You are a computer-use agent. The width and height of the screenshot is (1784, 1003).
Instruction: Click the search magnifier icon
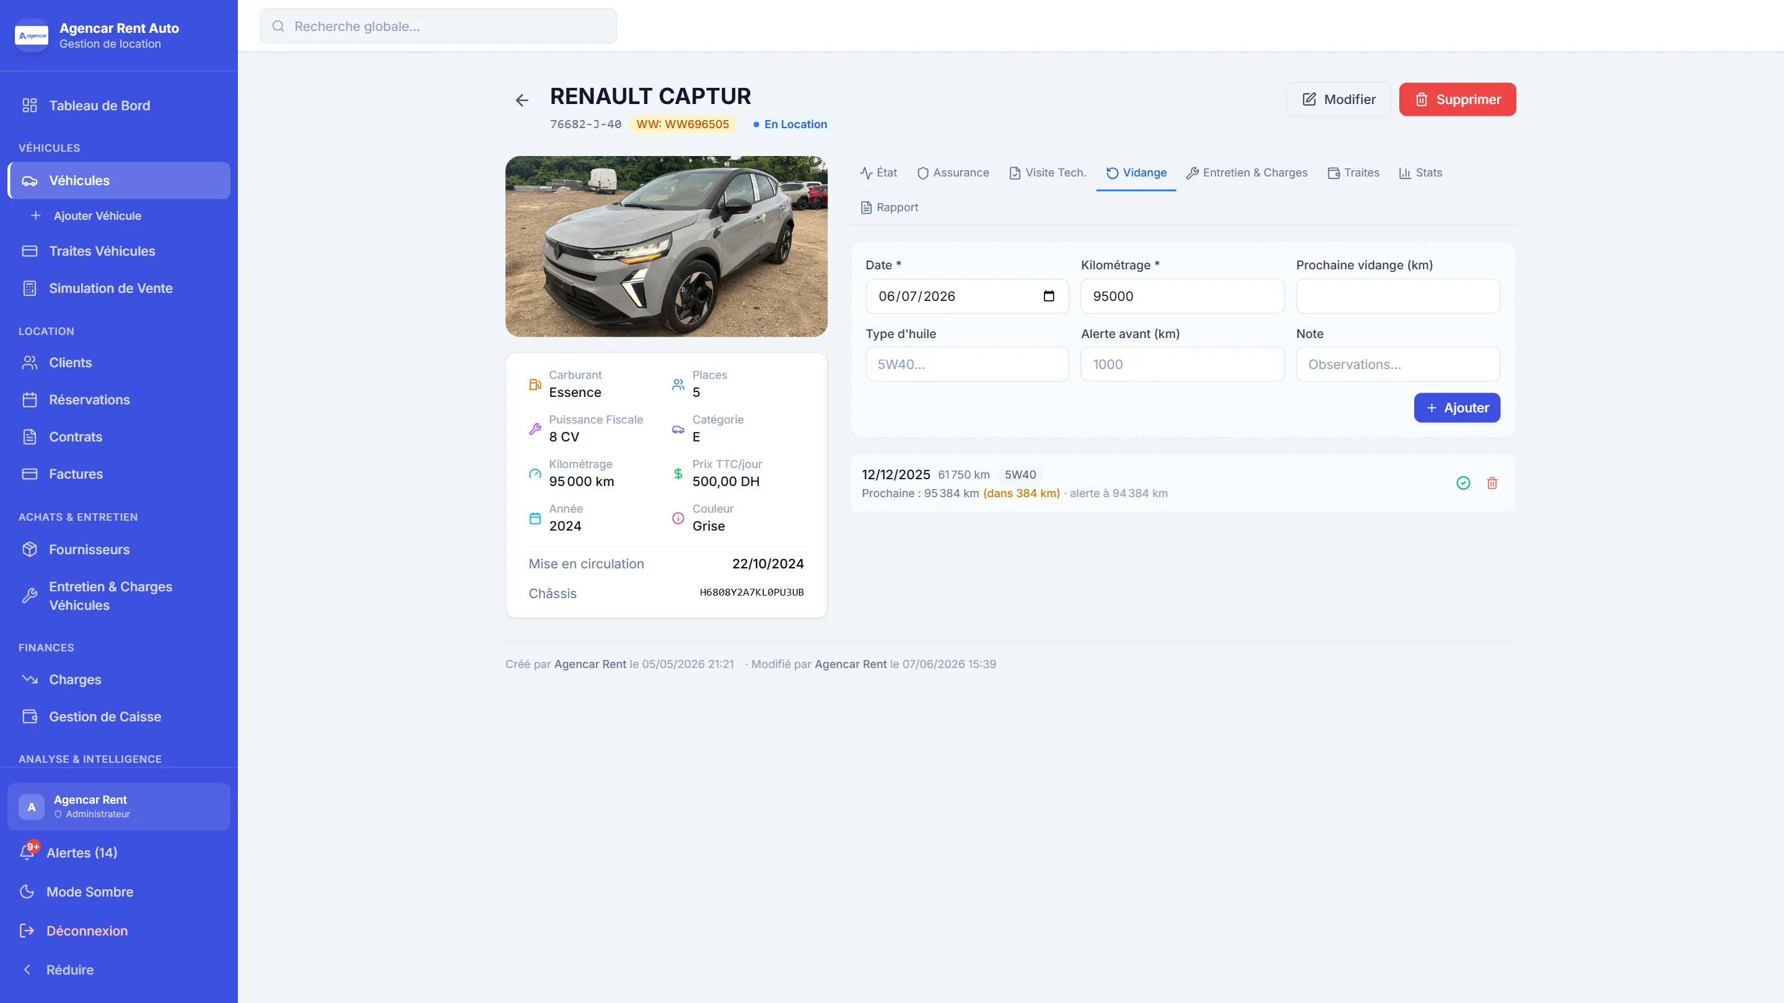[278, 26]
